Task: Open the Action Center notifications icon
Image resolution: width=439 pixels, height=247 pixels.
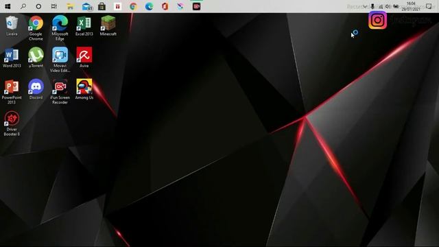Action: (x=429, y=6)
